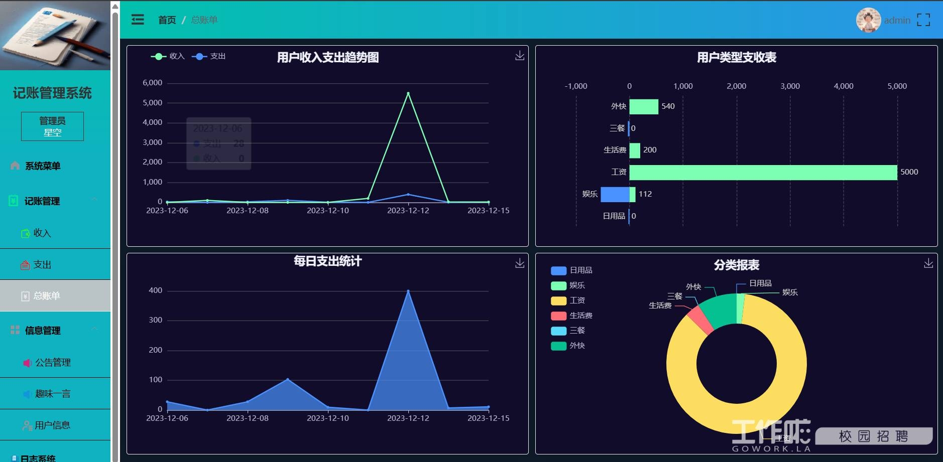Screen dimensions: 943x462
Task: Click the notebook logo image
Action: pyautogui.click(x=55, y=35)
